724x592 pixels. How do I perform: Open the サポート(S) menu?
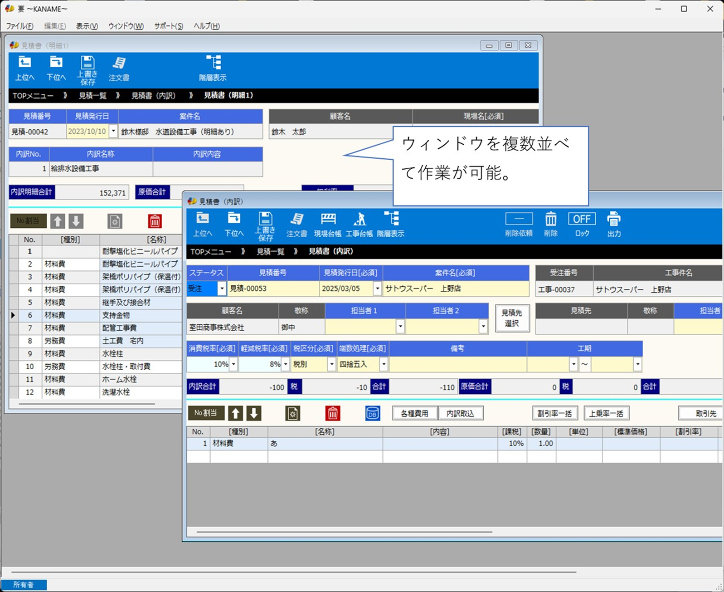(x=168, y=26)
